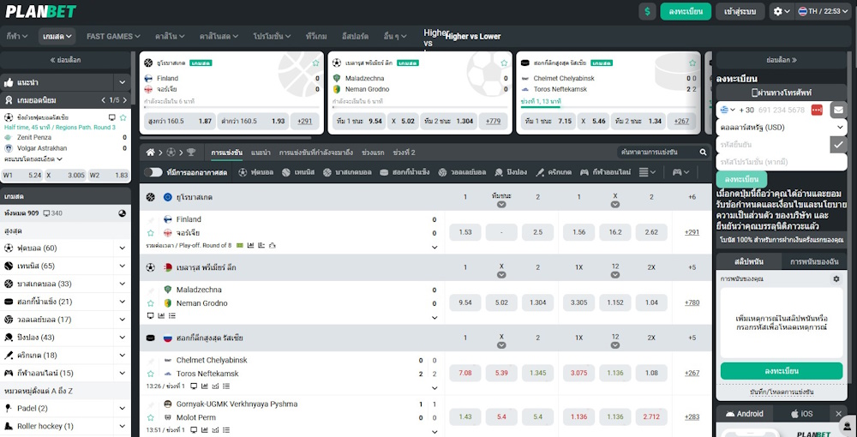Collapse the right sidebar block
The image size is (857, 437).
tap(782, 59)
